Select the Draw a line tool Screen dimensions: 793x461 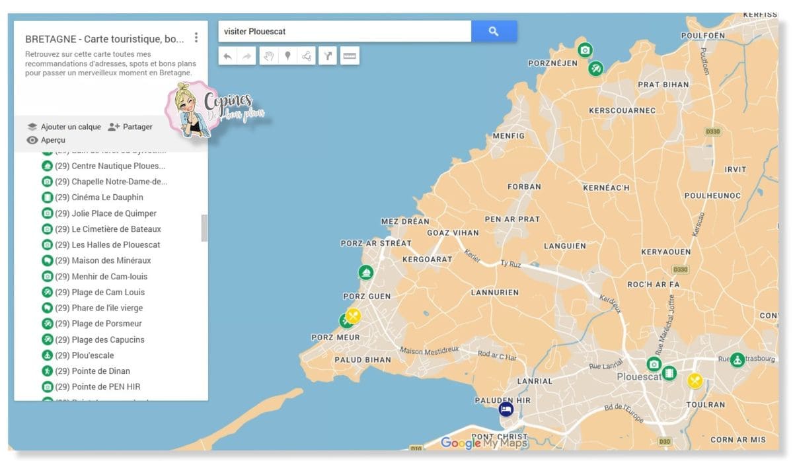(307, 56)
